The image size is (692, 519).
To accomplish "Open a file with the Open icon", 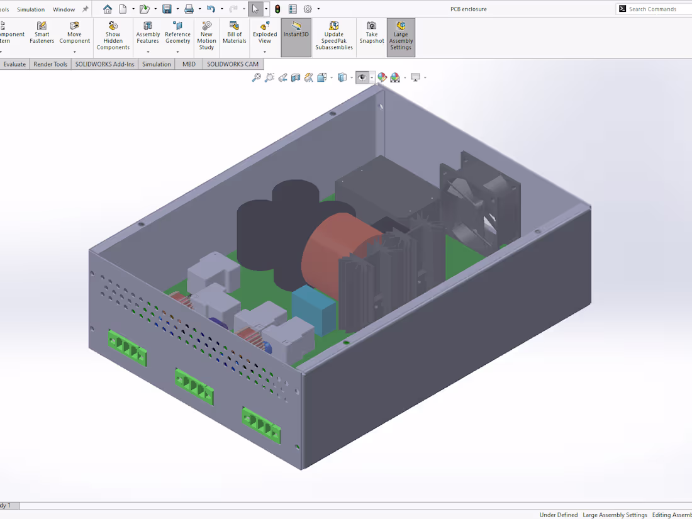I will [144, 9].
